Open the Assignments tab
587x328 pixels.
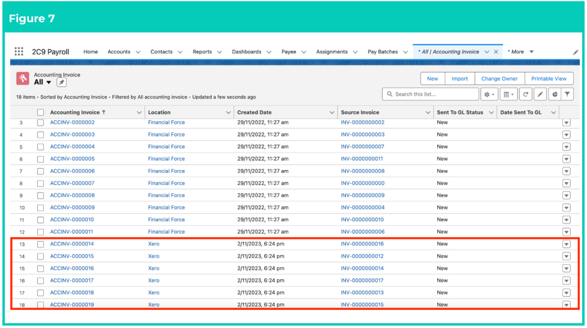coord(331,52)
